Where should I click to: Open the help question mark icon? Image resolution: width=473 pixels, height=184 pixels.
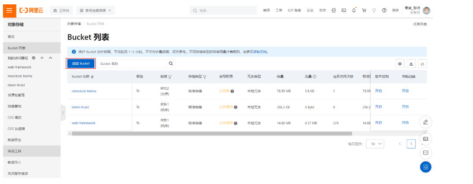click(384, 10)
